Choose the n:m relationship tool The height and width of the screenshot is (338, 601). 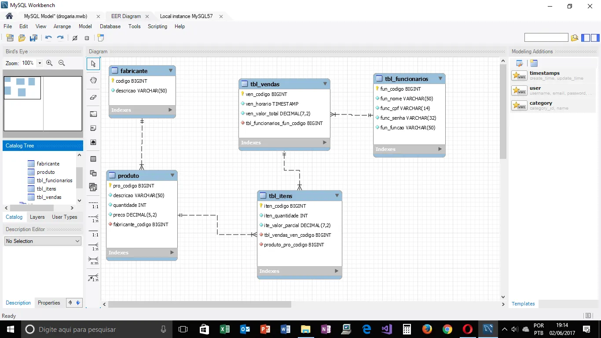coord(94,260)
